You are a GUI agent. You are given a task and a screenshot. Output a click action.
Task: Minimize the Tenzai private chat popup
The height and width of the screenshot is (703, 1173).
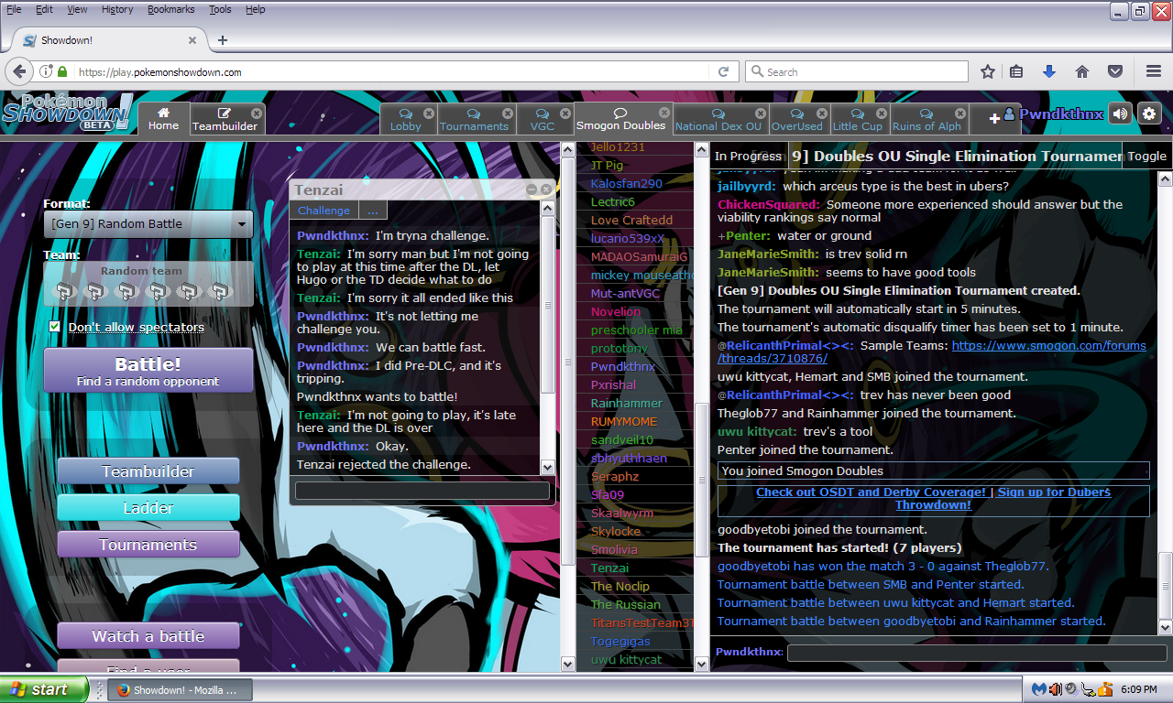[532, 189]
